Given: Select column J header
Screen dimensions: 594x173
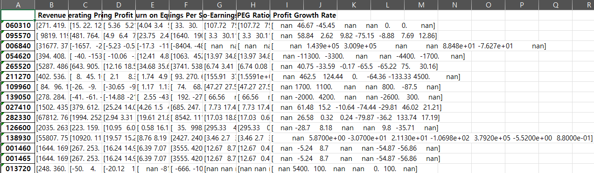Looking at the screenshot, I should pyautogui.click(x=320, y=5).
